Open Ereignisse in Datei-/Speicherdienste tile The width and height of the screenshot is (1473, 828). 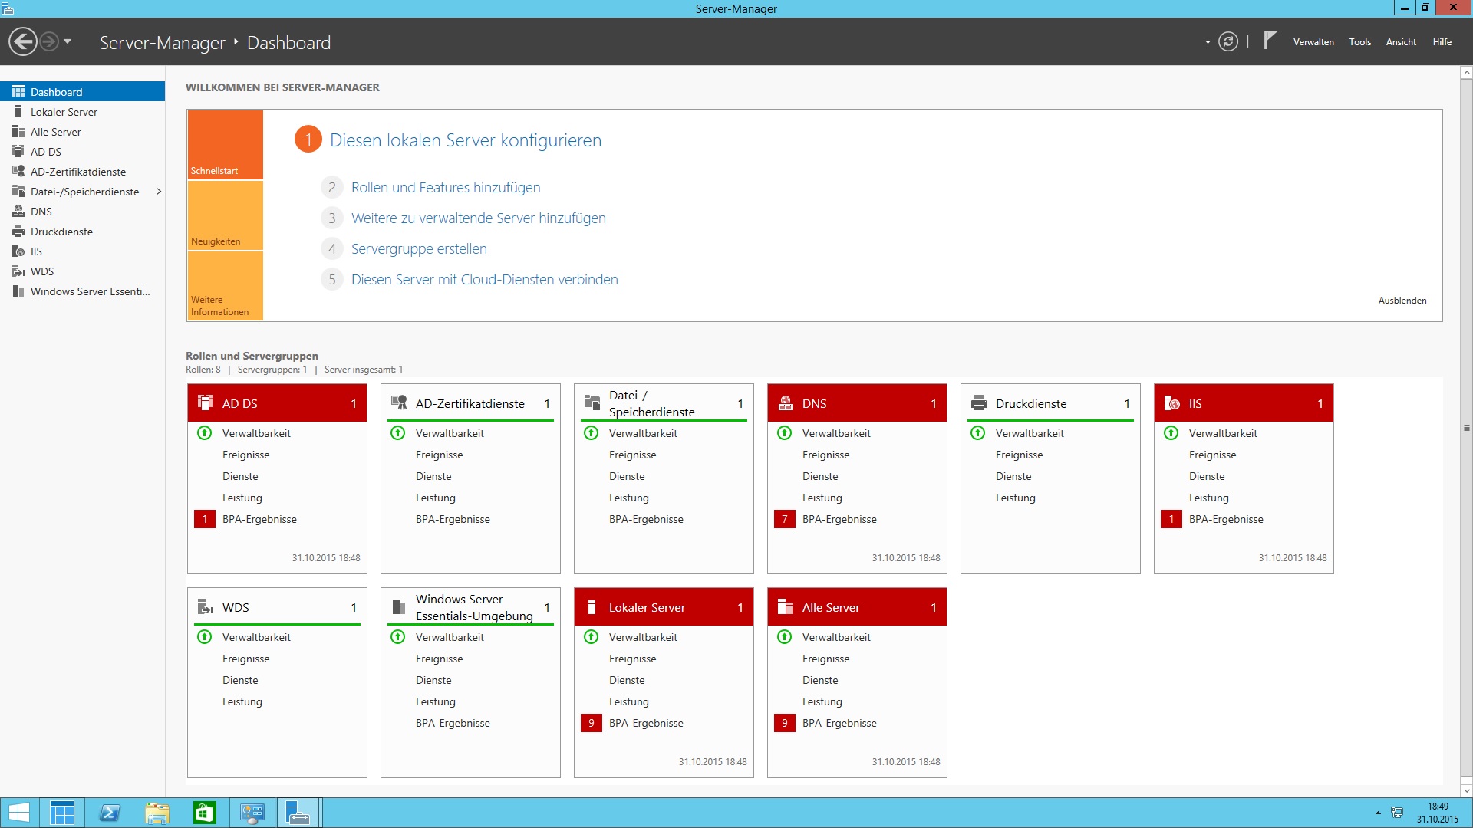tap(632, 455)
